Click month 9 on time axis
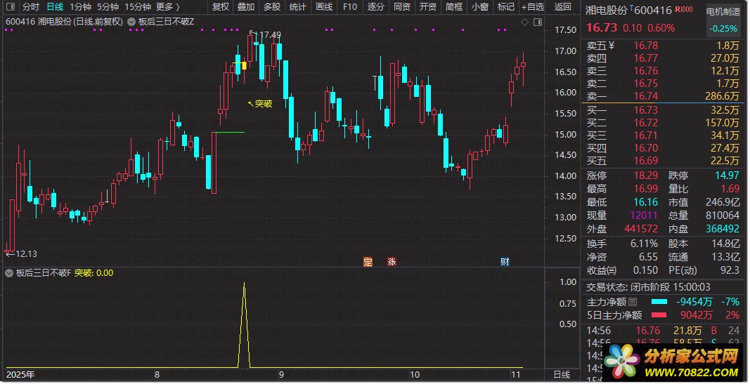This screenshot has width=750, height=384. pyautogui.click(x=281, y=374)
